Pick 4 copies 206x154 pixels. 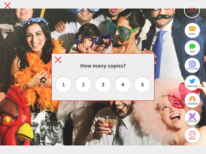point(123,85)
